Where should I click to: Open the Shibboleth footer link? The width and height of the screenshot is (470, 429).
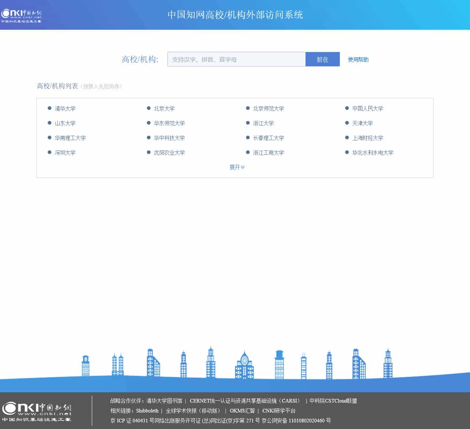147,411
